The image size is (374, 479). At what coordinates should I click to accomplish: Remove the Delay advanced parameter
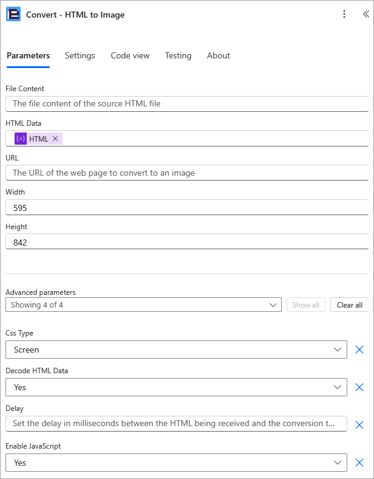click(x=359, y=425)
